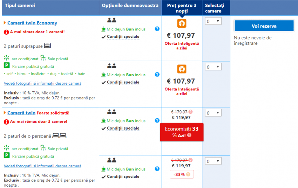Open room quantity dropdown for first Cameră twin offer
The image size is (298, 188).
(x=213, y=113)
